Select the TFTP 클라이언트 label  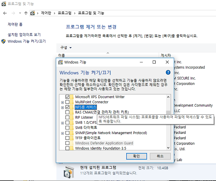pos(88,138)
